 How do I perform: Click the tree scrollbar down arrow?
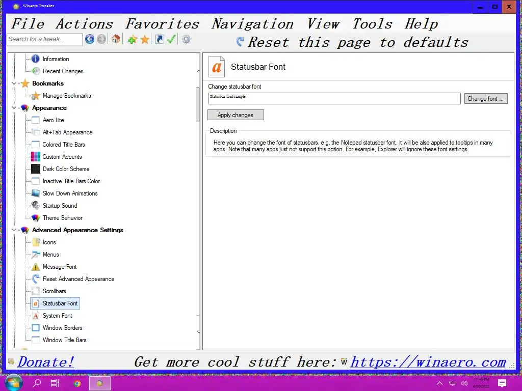click(198, 332)
